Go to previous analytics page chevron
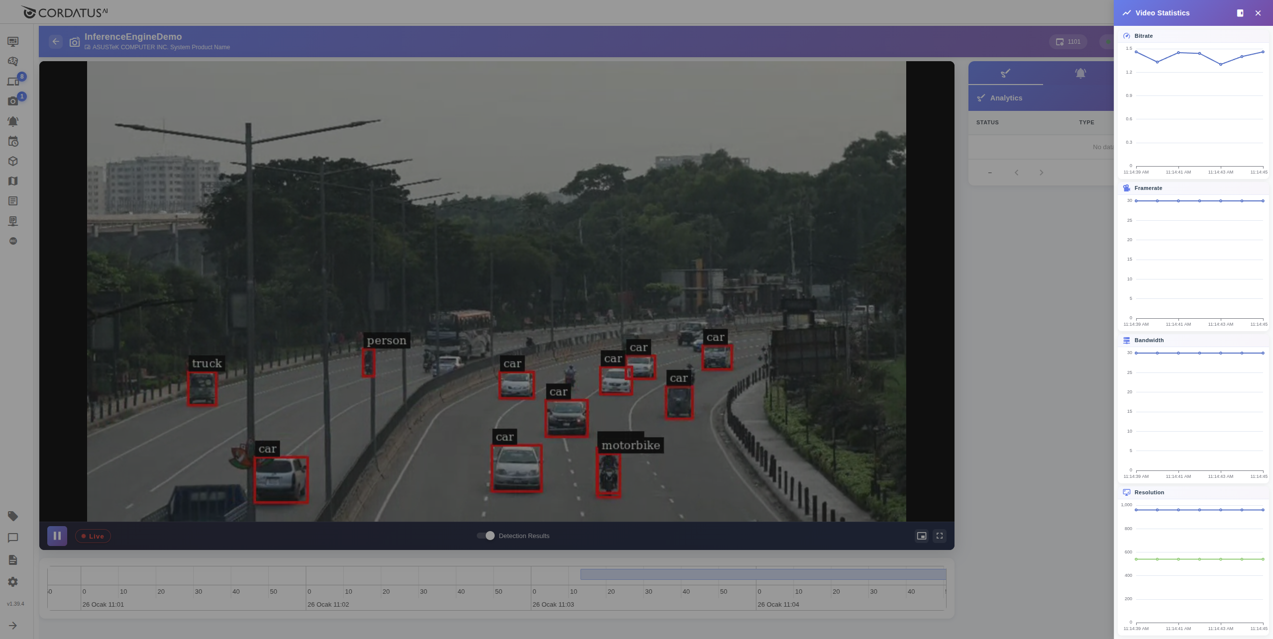 click(1016, 173)
